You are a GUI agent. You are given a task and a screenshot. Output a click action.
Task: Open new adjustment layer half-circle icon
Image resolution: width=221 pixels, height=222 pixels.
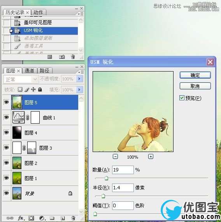(42, 218)
